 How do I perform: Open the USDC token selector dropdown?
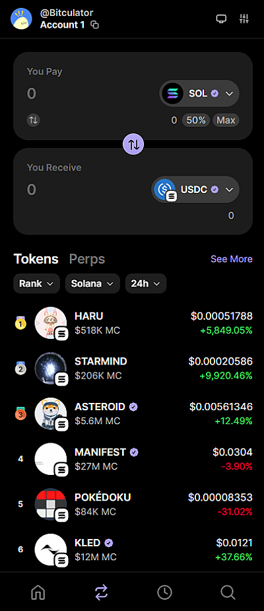(195, 190)
